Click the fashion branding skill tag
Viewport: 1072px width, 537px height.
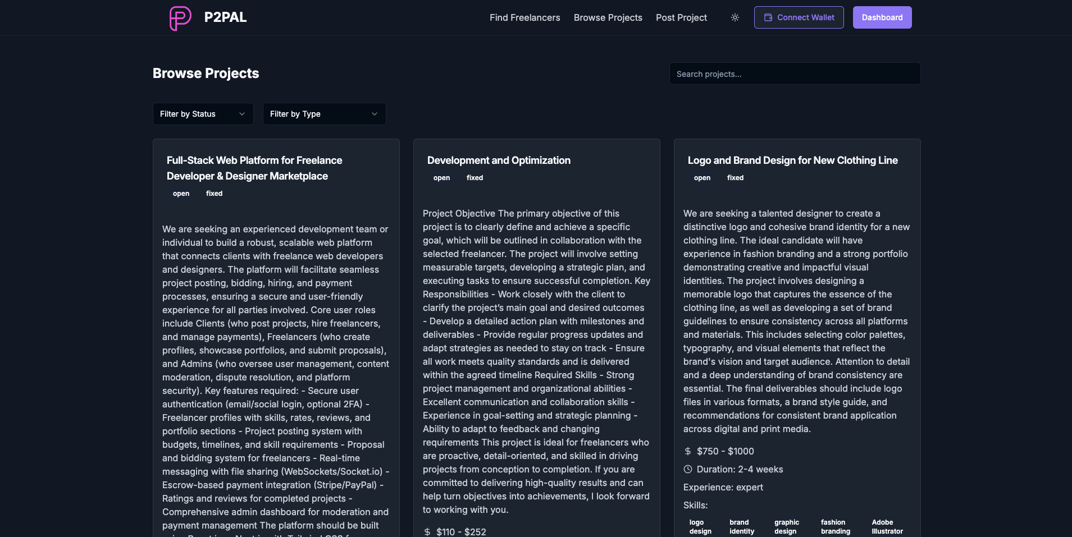tap(835, 527)
